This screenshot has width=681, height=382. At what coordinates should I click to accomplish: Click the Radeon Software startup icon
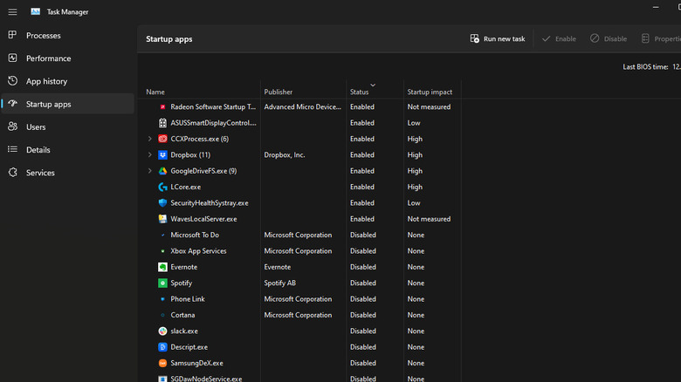pyautogui.click(x=162, y=107)
